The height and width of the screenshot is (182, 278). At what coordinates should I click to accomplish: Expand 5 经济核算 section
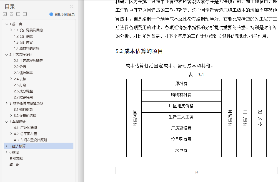[7, 146]
